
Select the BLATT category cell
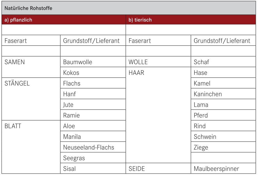pyautogui.click(x=31, y=147)
